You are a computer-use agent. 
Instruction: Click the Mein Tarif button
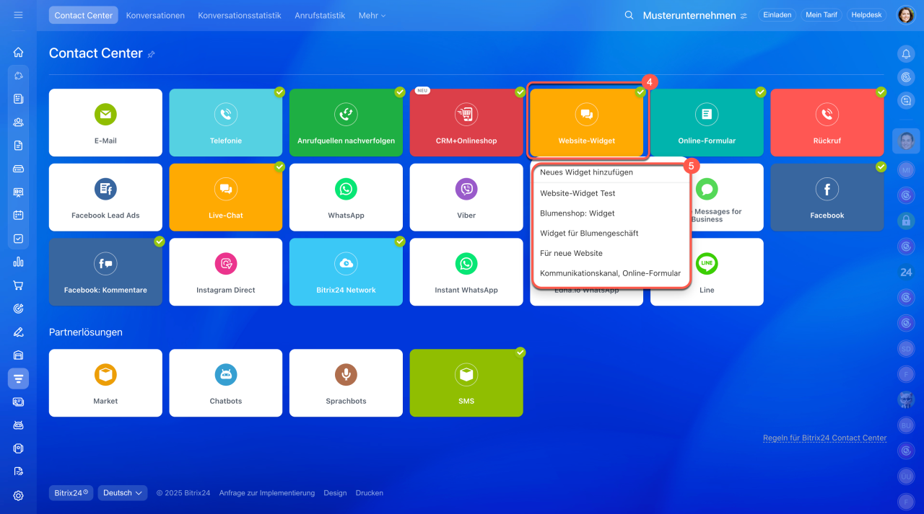[x=821, y=15]
